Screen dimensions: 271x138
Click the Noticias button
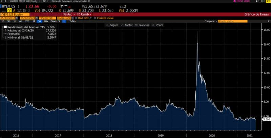(142, 25)
